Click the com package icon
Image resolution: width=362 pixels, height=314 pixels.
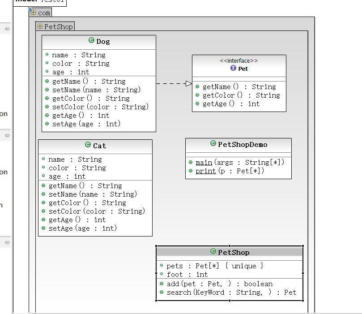(x=33, y=12)
